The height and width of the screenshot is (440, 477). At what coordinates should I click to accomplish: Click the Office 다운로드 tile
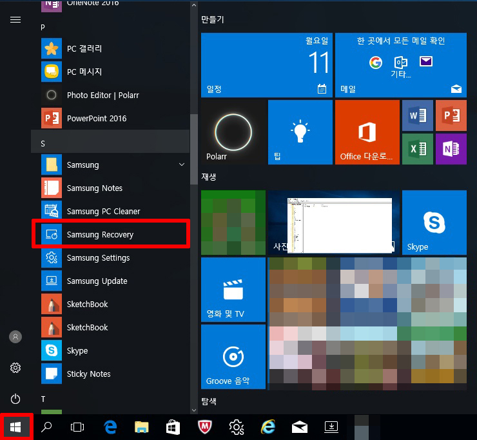coord(367,132)
